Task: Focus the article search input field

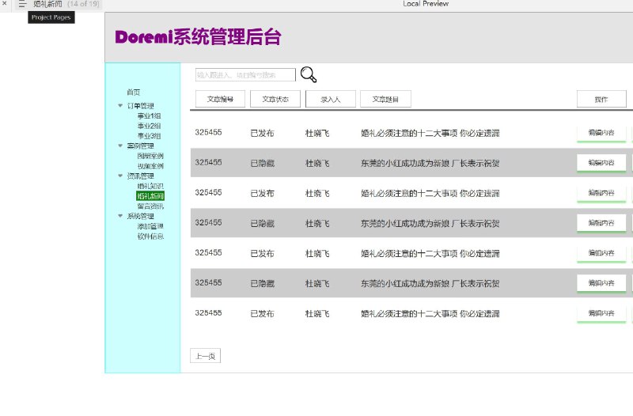Action: coord(245,74)
